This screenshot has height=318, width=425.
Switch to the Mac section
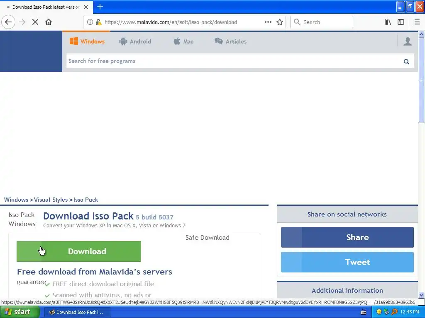(183, 41)
